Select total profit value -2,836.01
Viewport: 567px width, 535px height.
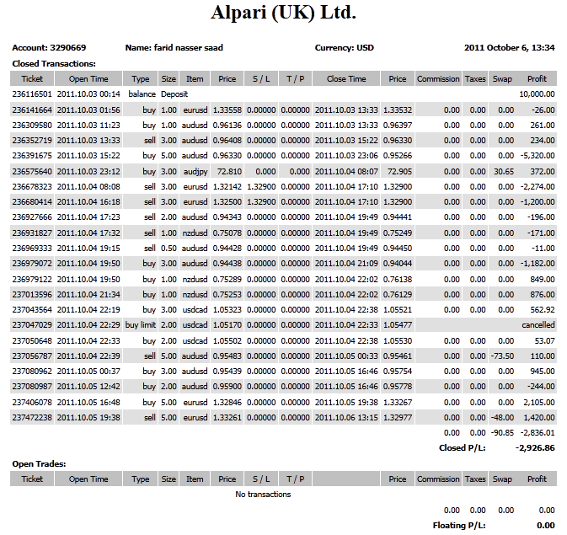pos(538,432)
